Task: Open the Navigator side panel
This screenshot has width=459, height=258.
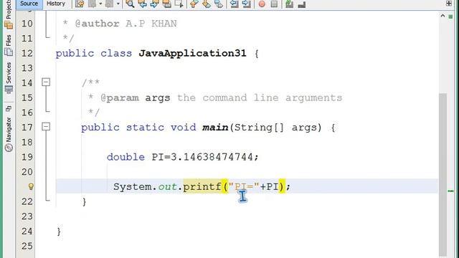Action: pyautogui.click(x=9, y=130)
